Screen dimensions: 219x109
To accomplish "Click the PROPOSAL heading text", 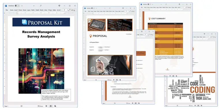I will click(100, 36).
